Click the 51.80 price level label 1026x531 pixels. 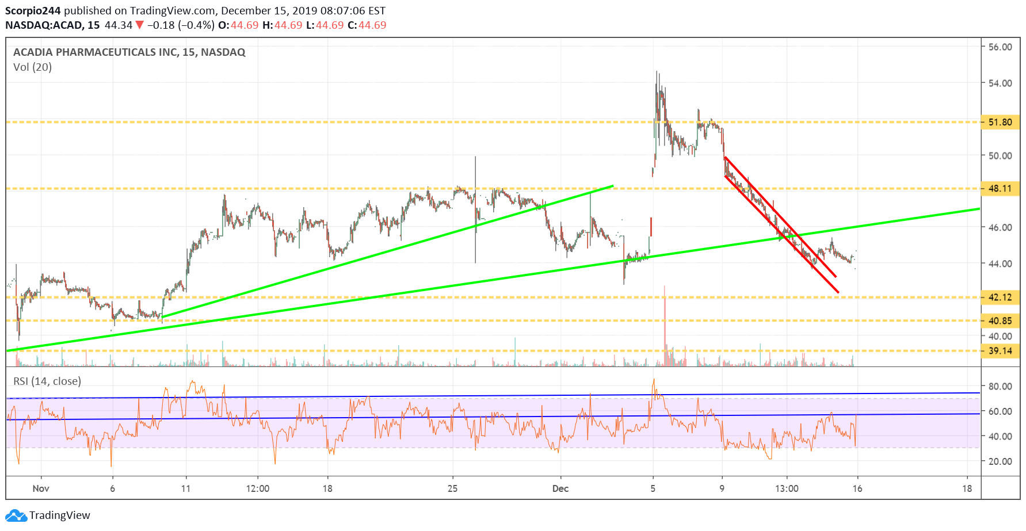coord(1000,122)
